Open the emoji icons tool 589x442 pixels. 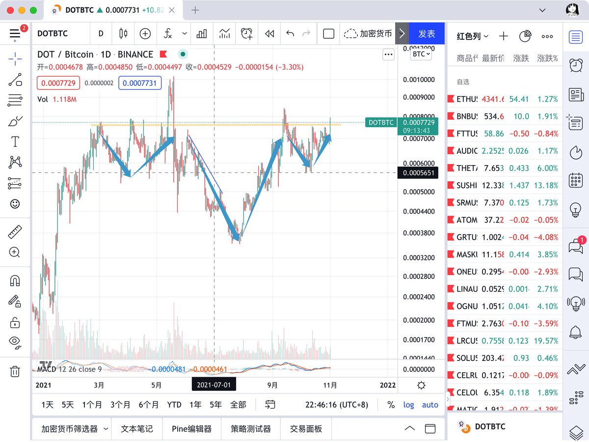pos(15,204)
